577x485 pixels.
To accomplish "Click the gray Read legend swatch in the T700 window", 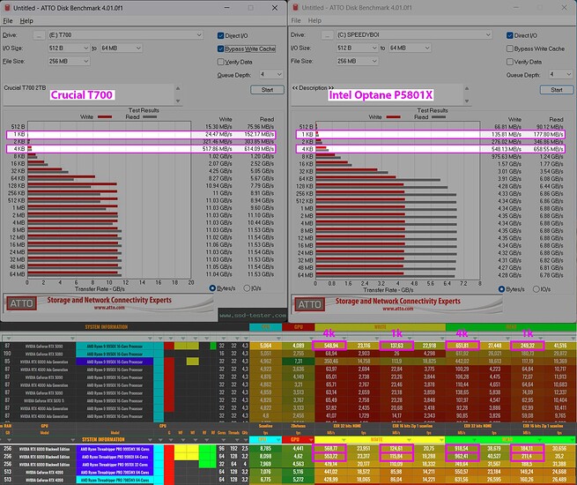I will click(150, 117).
